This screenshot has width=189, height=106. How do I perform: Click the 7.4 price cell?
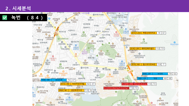click(69, 80)
